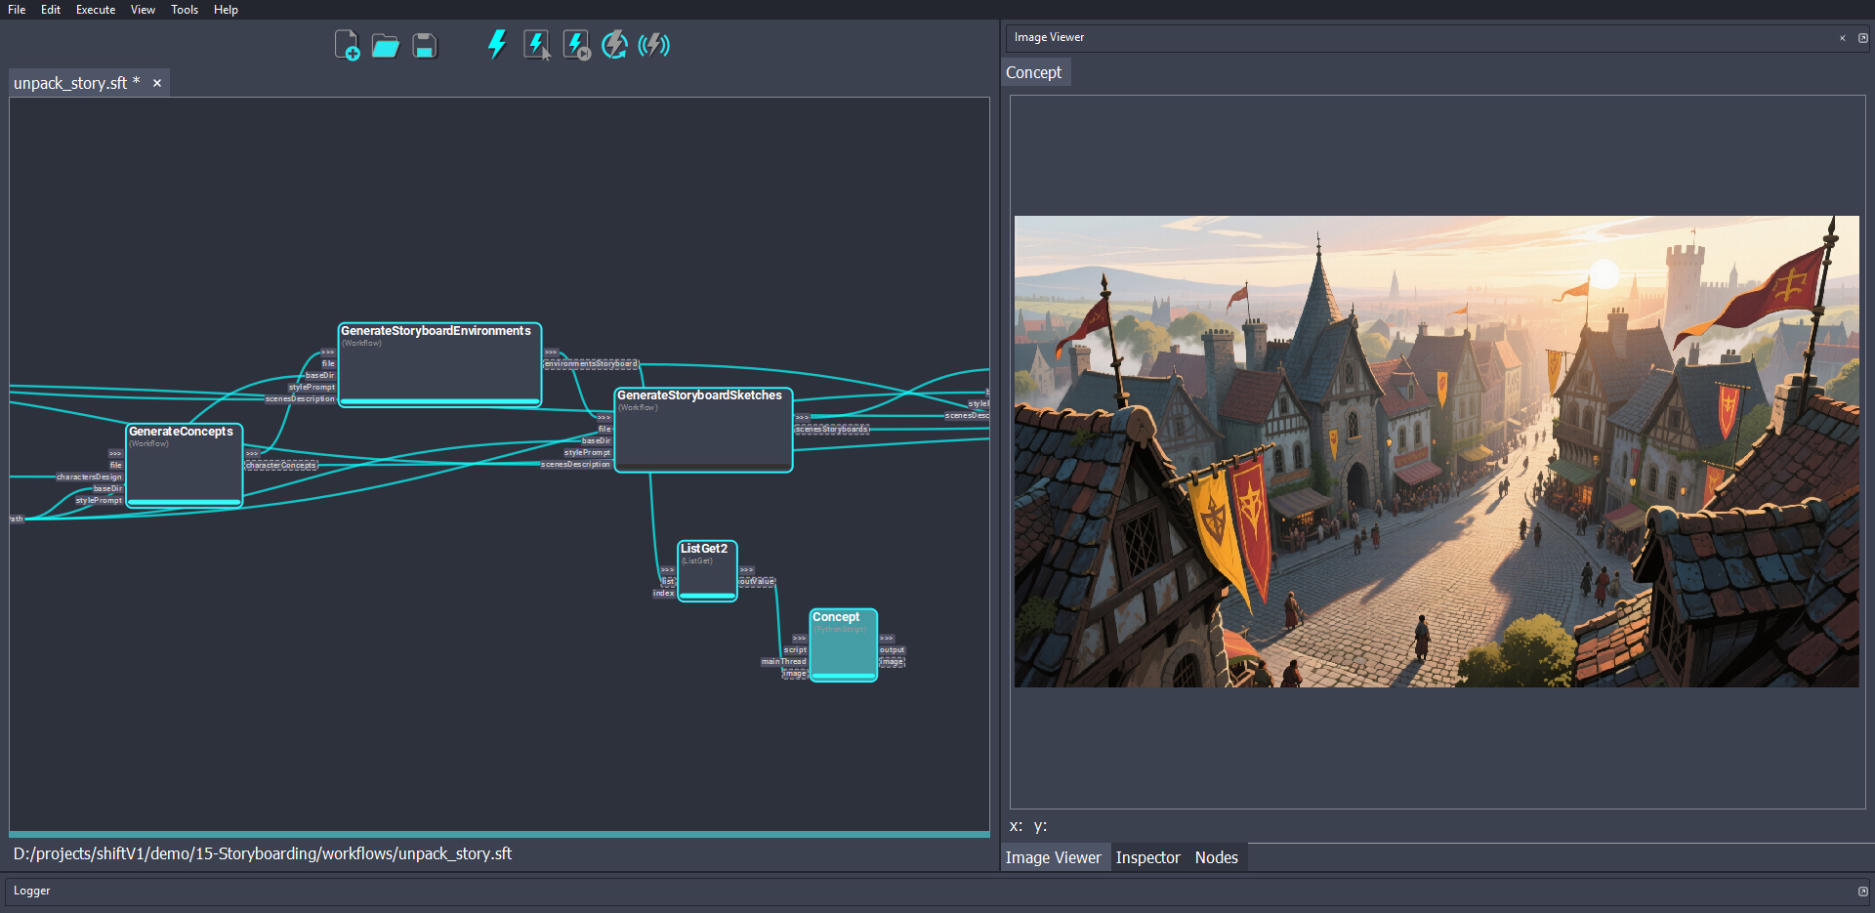Switch to the Inspector tab
1875x913 pixels.
coord(1147,857)
